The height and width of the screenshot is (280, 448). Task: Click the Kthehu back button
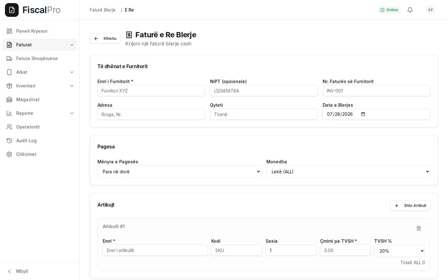105,39
